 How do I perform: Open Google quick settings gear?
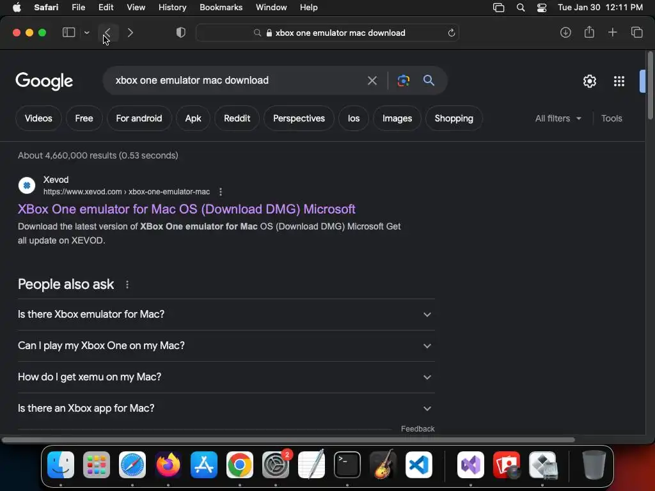589,81
